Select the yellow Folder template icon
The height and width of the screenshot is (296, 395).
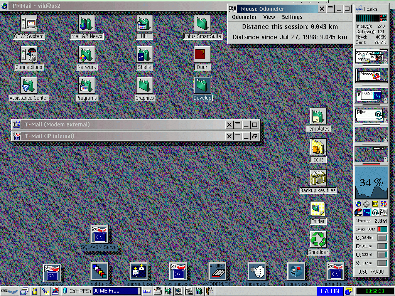[x=318, y=209]
